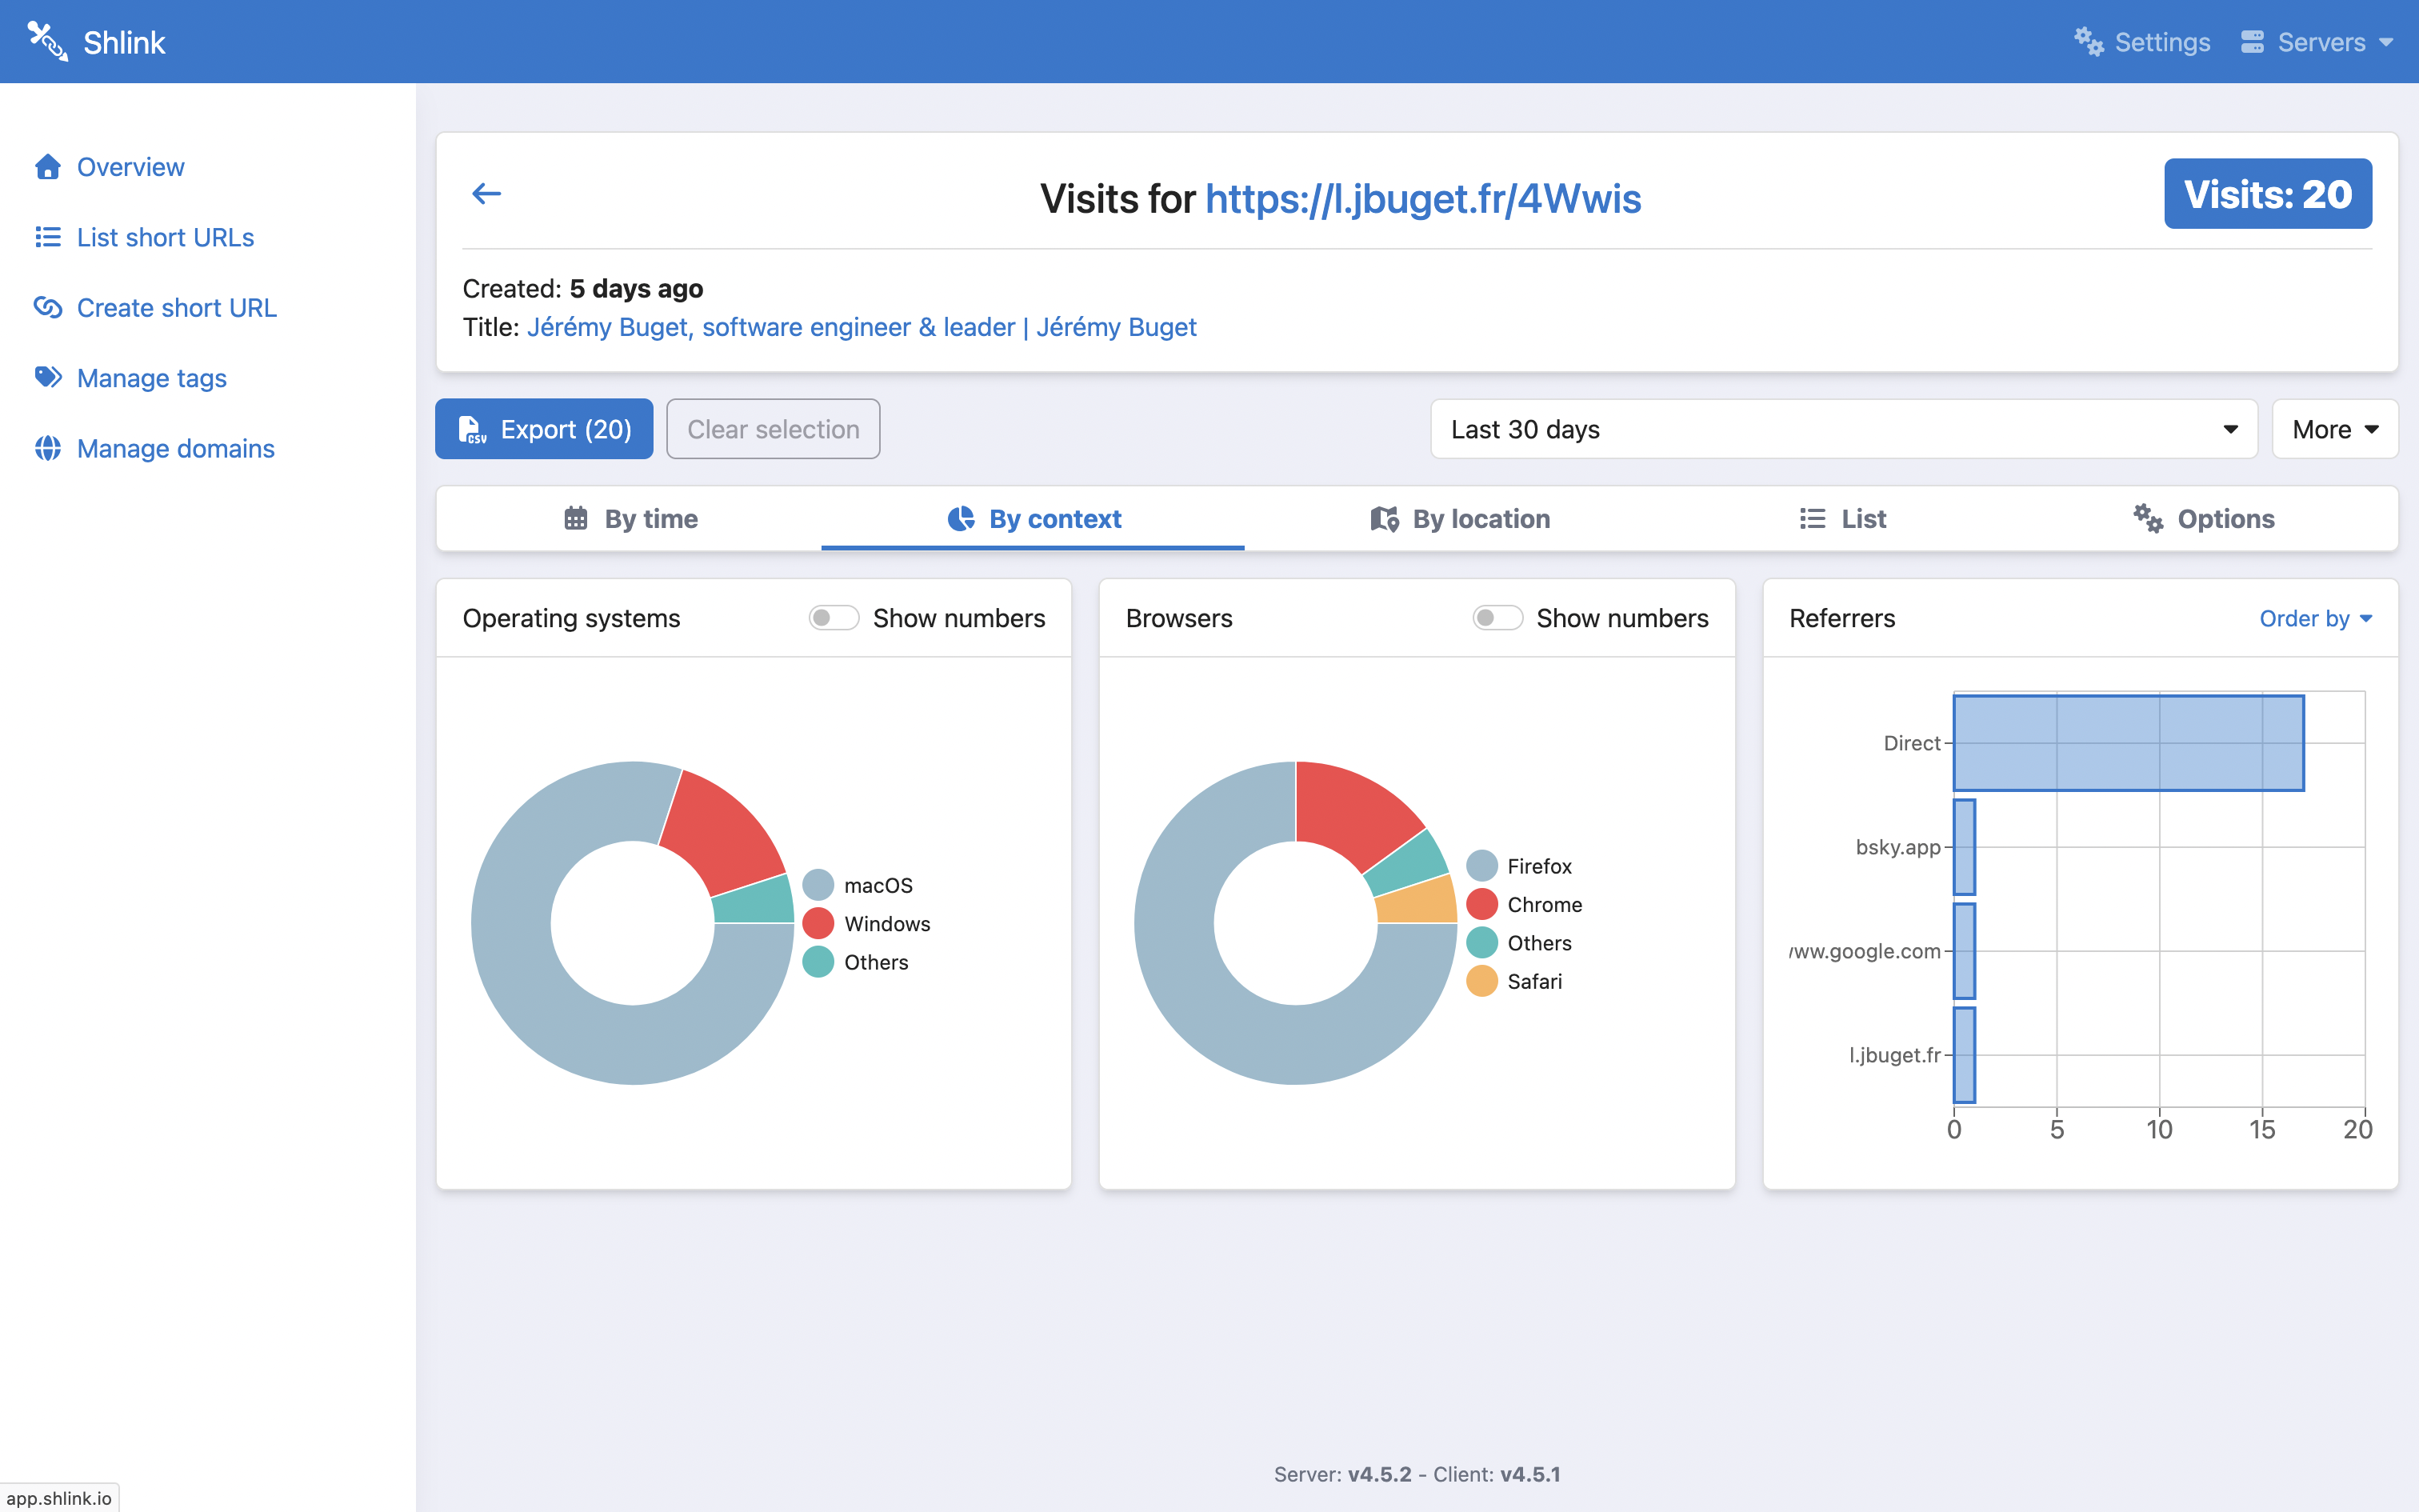This screenshot has width=2419, height=1512.
Task: Click the Overview home icon
Action: 47,167
